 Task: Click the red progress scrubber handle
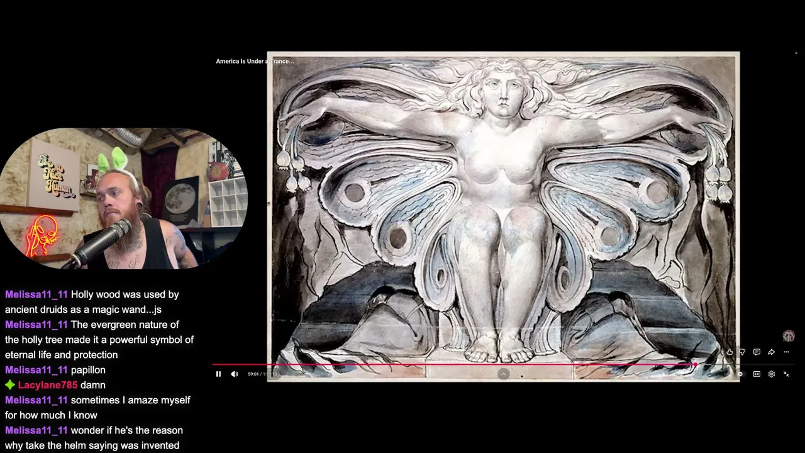tap(695, 364)
